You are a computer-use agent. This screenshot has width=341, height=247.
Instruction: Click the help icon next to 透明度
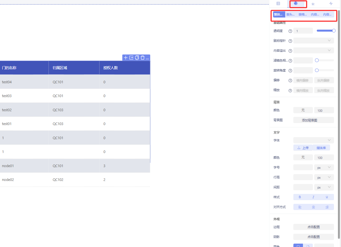click(x=290, y=31)
